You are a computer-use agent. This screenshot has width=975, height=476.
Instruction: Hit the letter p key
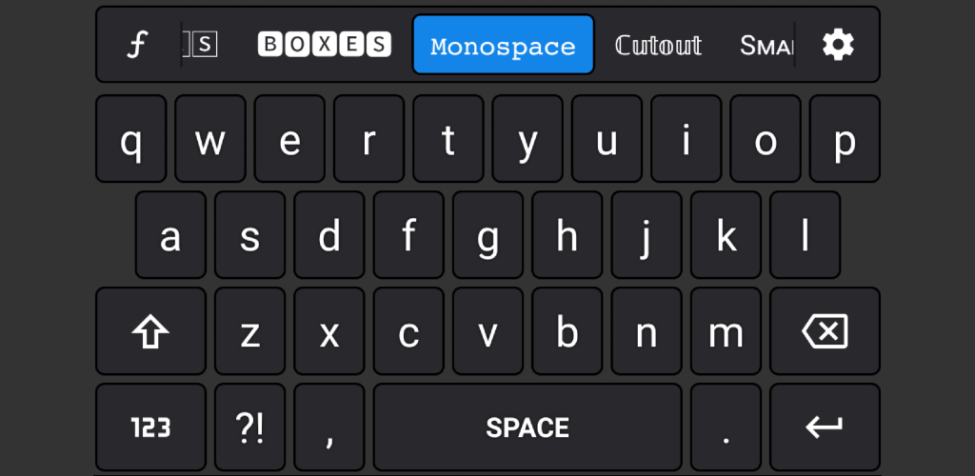(x=845, y=139)
